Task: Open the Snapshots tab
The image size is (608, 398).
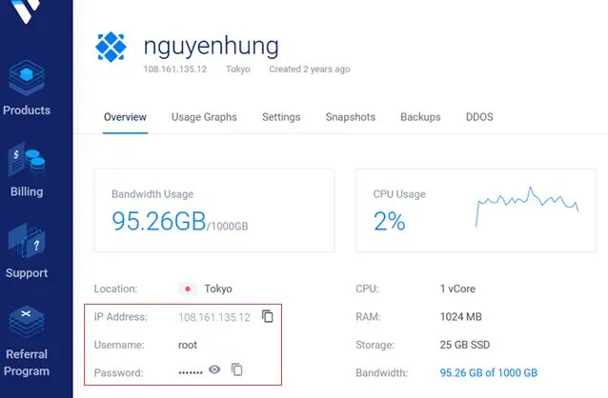Action: pos(351,117)
